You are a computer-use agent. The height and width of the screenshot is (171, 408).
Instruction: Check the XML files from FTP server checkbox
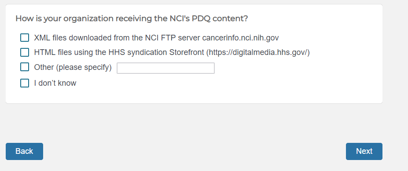click(x=25, y=38)
